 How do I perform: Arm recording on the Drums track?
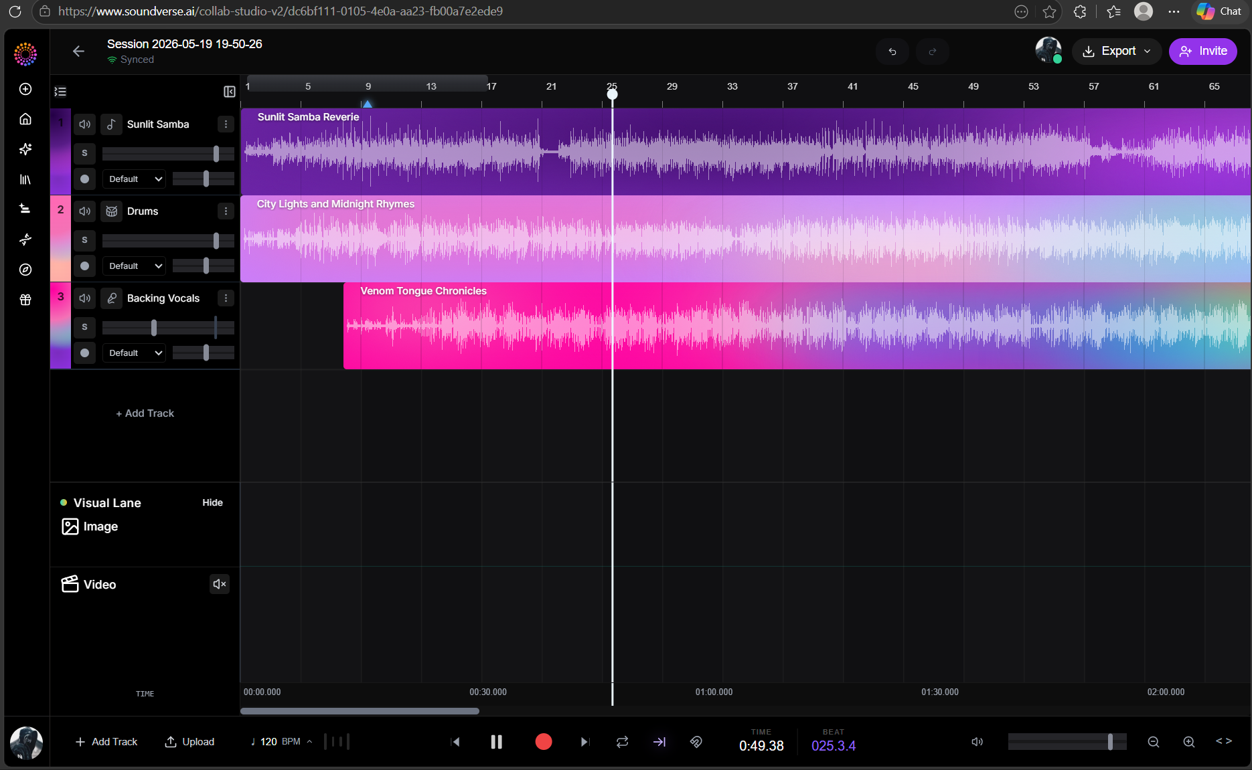tap(84, 266)
